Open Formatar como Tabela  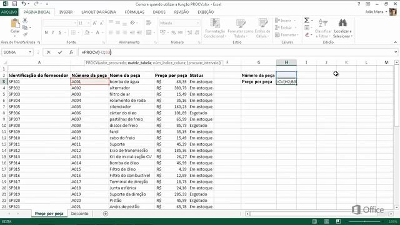[x=240, y=28]
